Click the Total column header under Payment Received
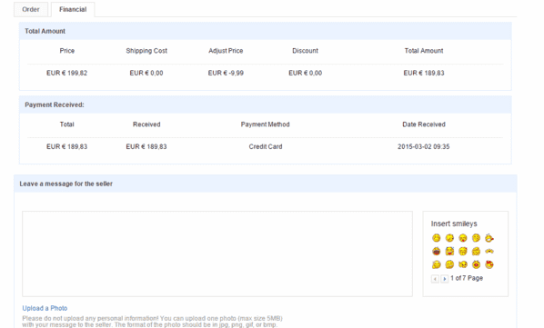Screen dimensions: 544x328 point(67,124)
